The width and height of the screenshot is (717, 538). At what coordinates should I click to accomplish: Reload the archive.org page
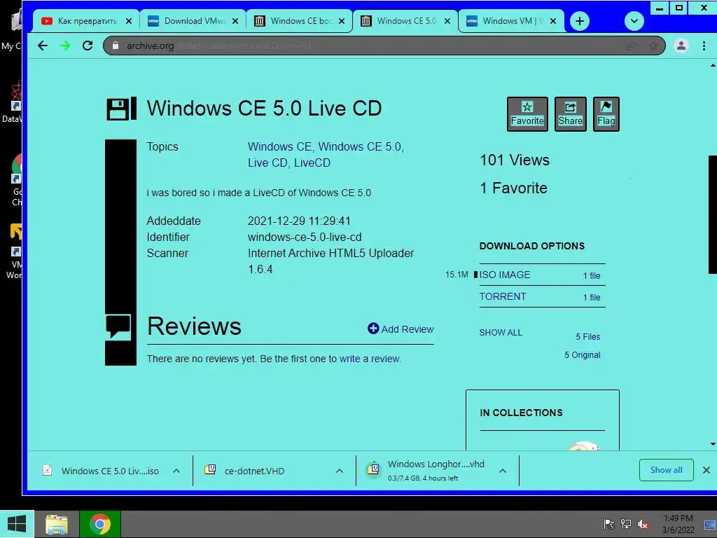pos(88,46)
